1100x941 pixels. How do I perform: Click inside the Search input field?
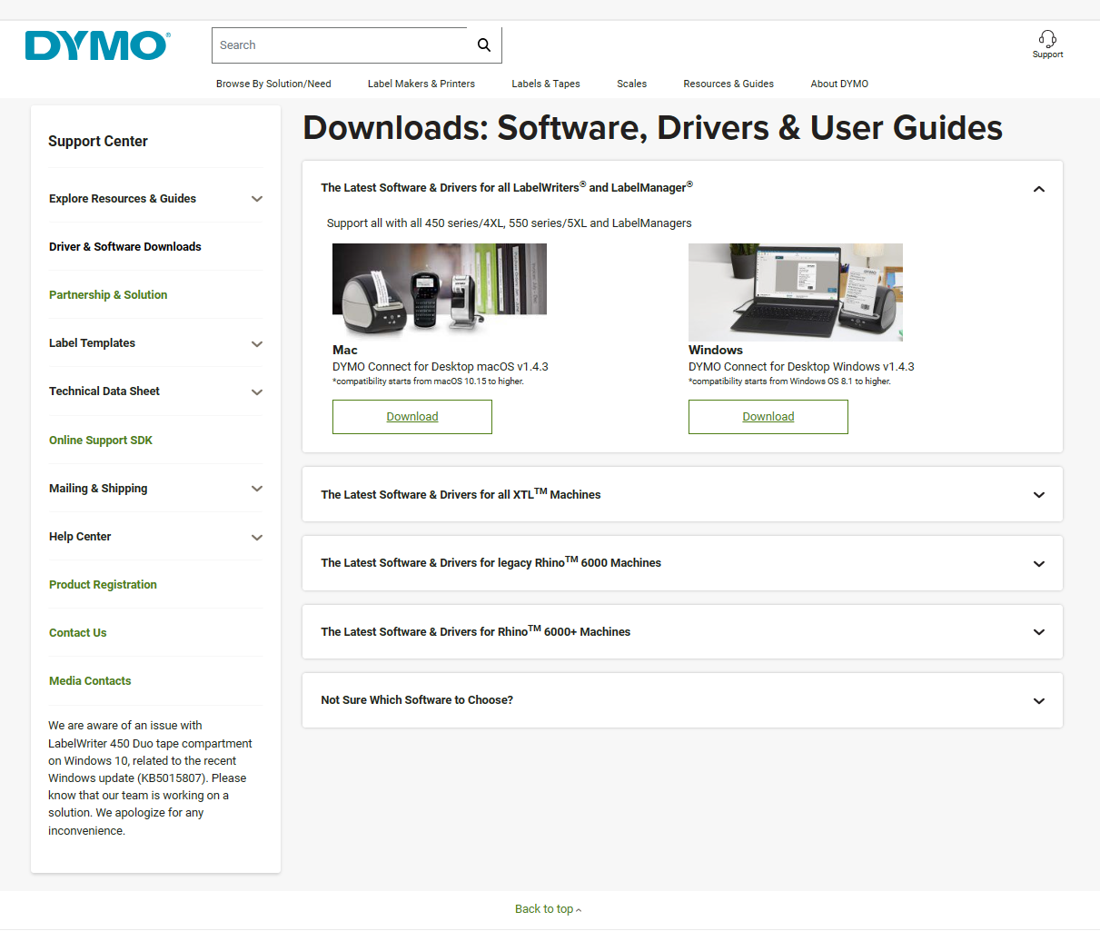point(341,45)
